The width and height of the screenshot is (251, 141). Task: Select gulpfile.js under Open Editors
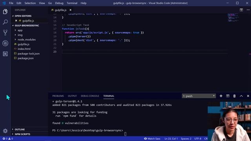pos(28,21)
